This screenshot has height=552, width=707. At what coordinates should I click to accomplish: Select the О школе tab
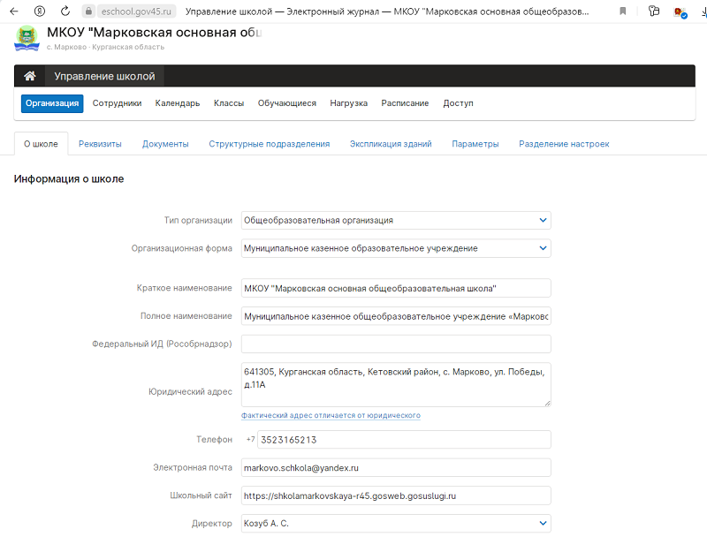[x=41, y=144]
